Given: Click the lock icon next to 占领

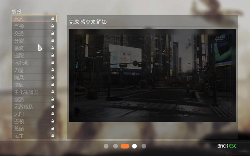Looking at the screenshot, I should [52, 121].
